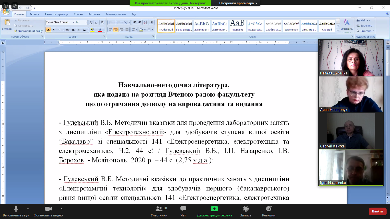Click the sort text icon

pyautogui.click(x=145, y=22)
